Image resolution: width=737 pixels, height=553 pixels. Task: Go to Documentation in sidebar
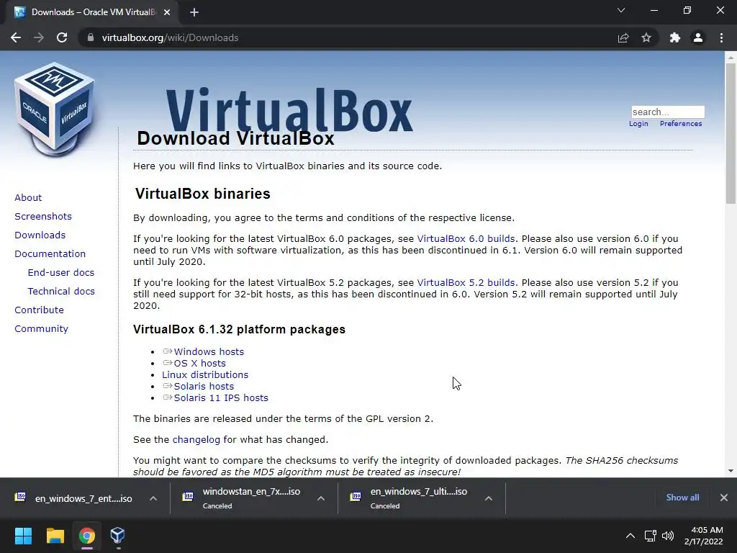pos(50,254)
